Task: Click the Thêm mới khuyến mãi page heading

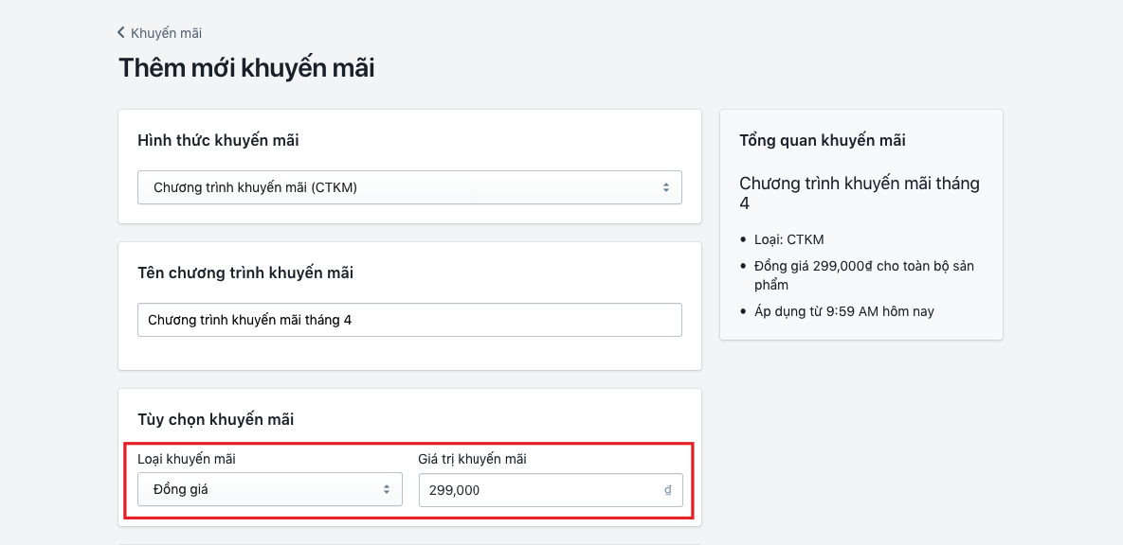Action: point(245,67)
